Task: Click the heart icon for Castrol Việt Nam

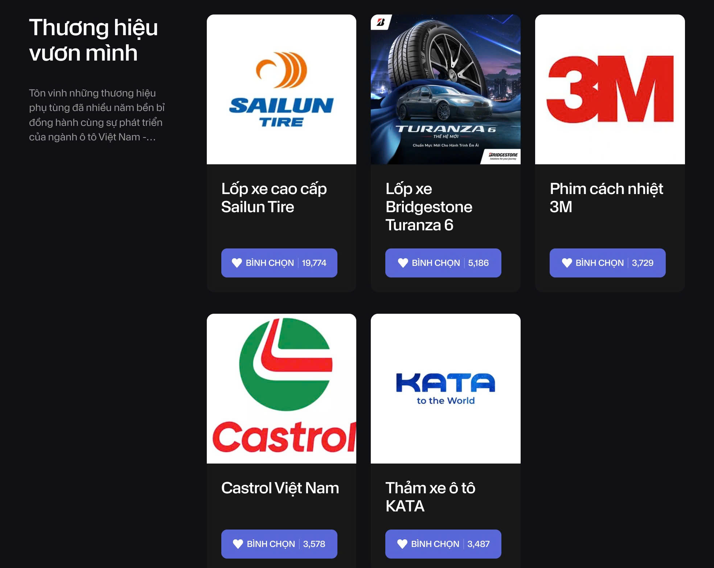Action: [238, 544]
